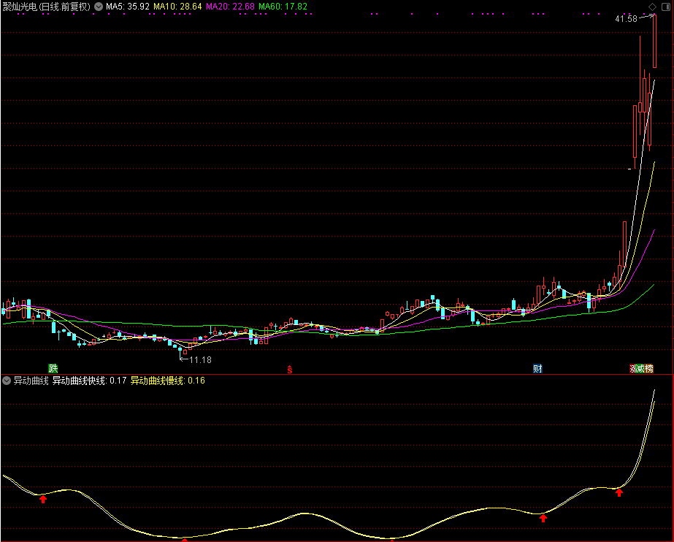Screen dimensions: 674x542
Task: Click the 减 marker on the date axis
Action: click(x=640, y=368)
